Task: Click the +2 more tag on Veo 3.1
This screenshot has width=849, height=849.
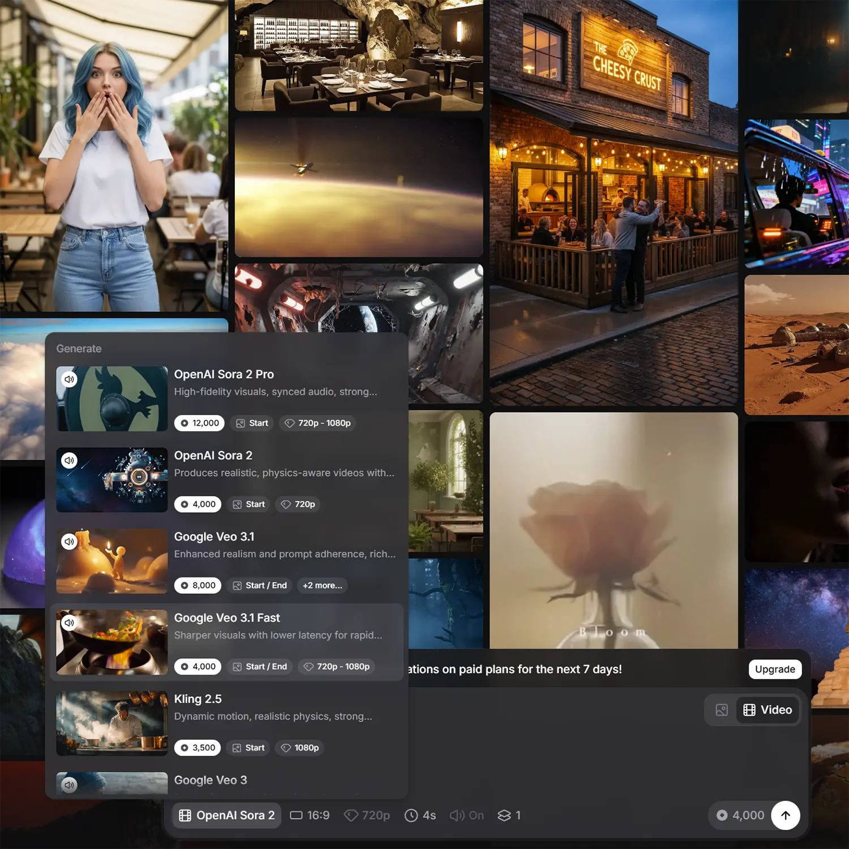Action: click(x=322, y=585)
